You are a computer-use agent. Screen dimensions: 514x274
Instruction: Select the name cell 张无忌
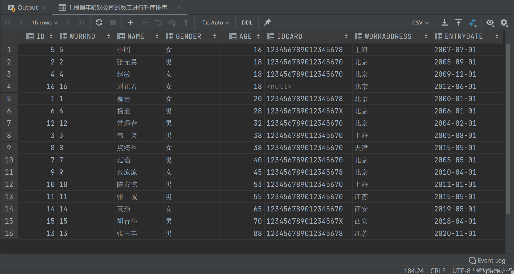tap(139, 62)
